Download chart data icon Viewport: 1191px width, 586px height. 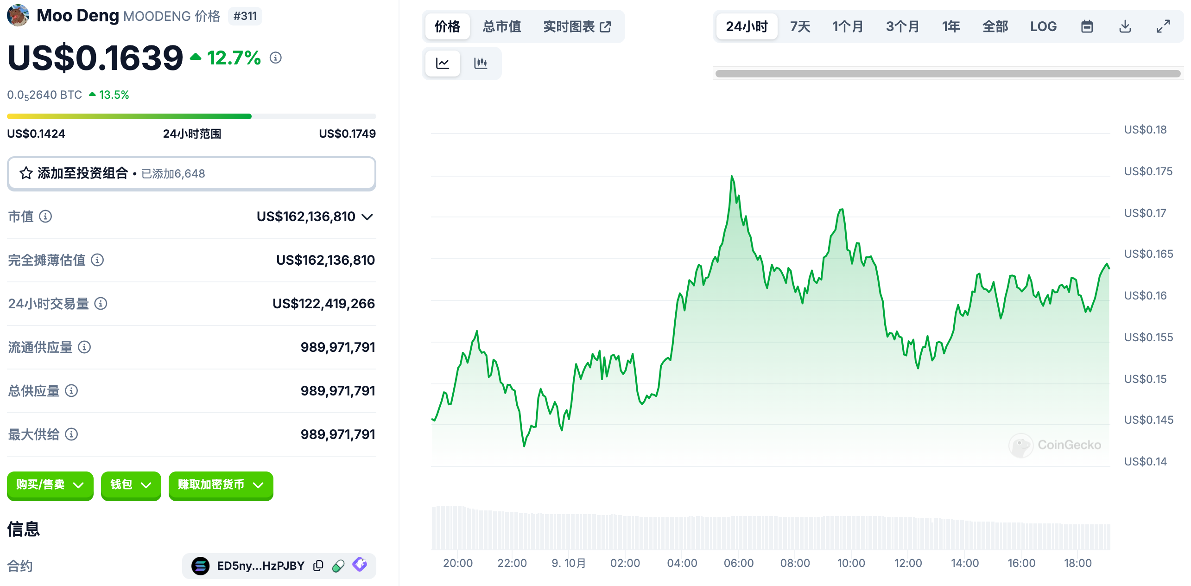pos(1125,26)
